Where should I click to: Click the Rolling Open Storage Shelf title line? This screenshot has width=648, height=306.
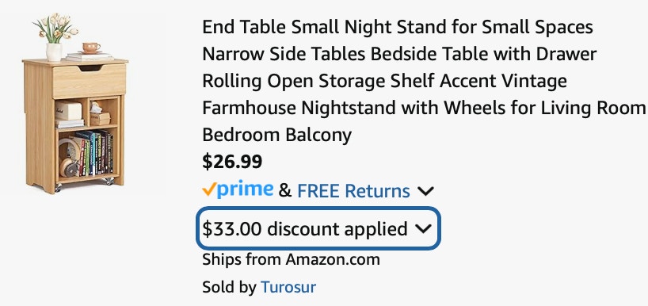click(384, 81)
